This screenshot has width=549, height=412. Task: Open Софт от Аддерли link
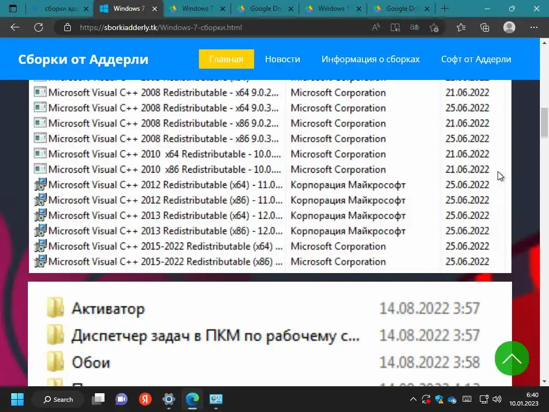476,59
